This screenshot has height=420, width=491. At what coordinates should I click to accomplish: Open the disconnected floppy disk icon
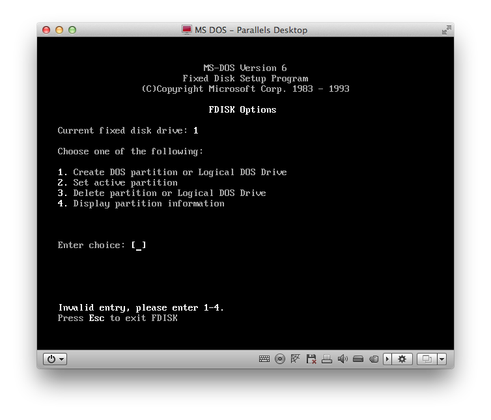pos(311,359)
